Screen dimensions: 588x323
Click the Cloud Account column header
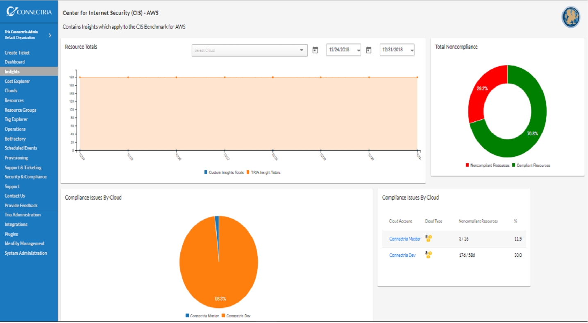coord(401,221)
